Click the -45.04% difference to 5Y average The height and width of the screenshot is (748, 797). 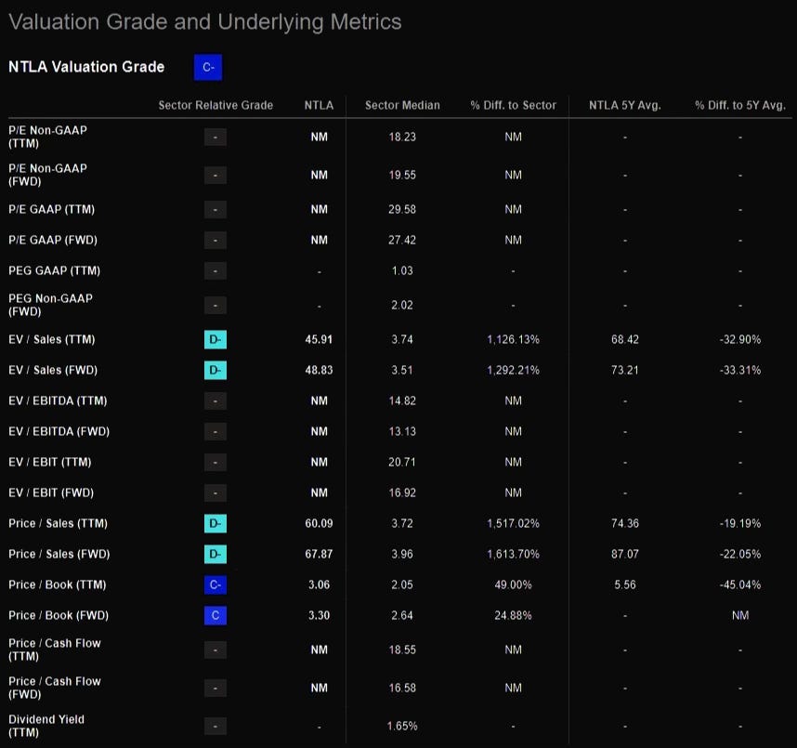(740, 584)
